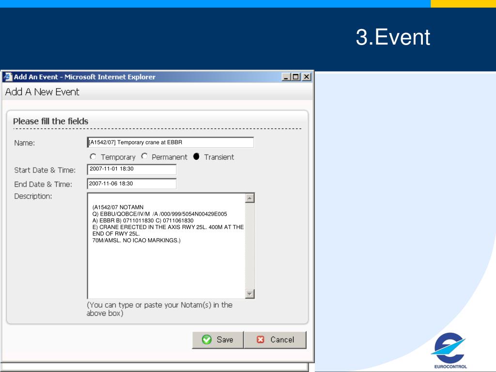Click inside the Description text area
The height and width of the screenshot is (372, 496).
(x=167, y=246)
